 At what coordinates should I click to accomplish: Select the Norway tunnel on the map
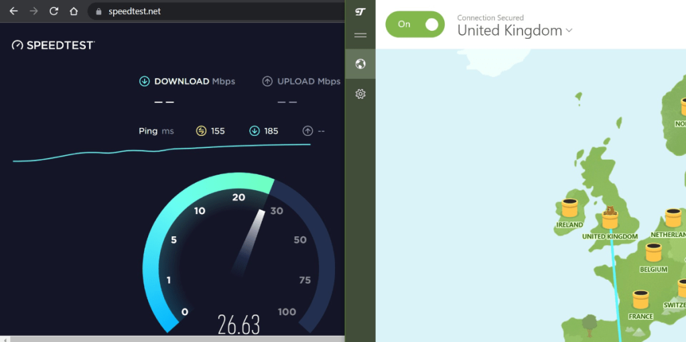pos(683,107)
